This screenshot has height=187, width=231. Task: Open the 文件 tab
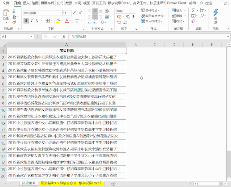tap(6, 3)
